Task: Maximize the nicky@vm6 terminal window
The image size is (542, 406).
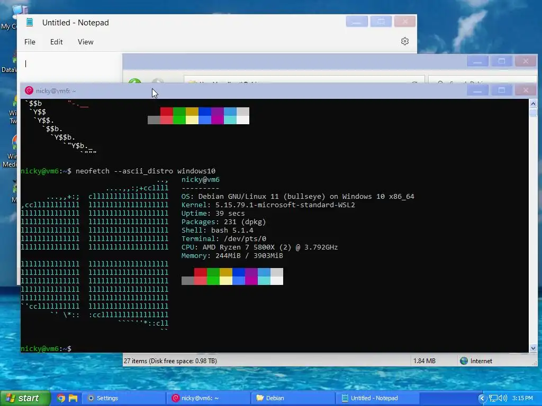Action: pos(502,90)
